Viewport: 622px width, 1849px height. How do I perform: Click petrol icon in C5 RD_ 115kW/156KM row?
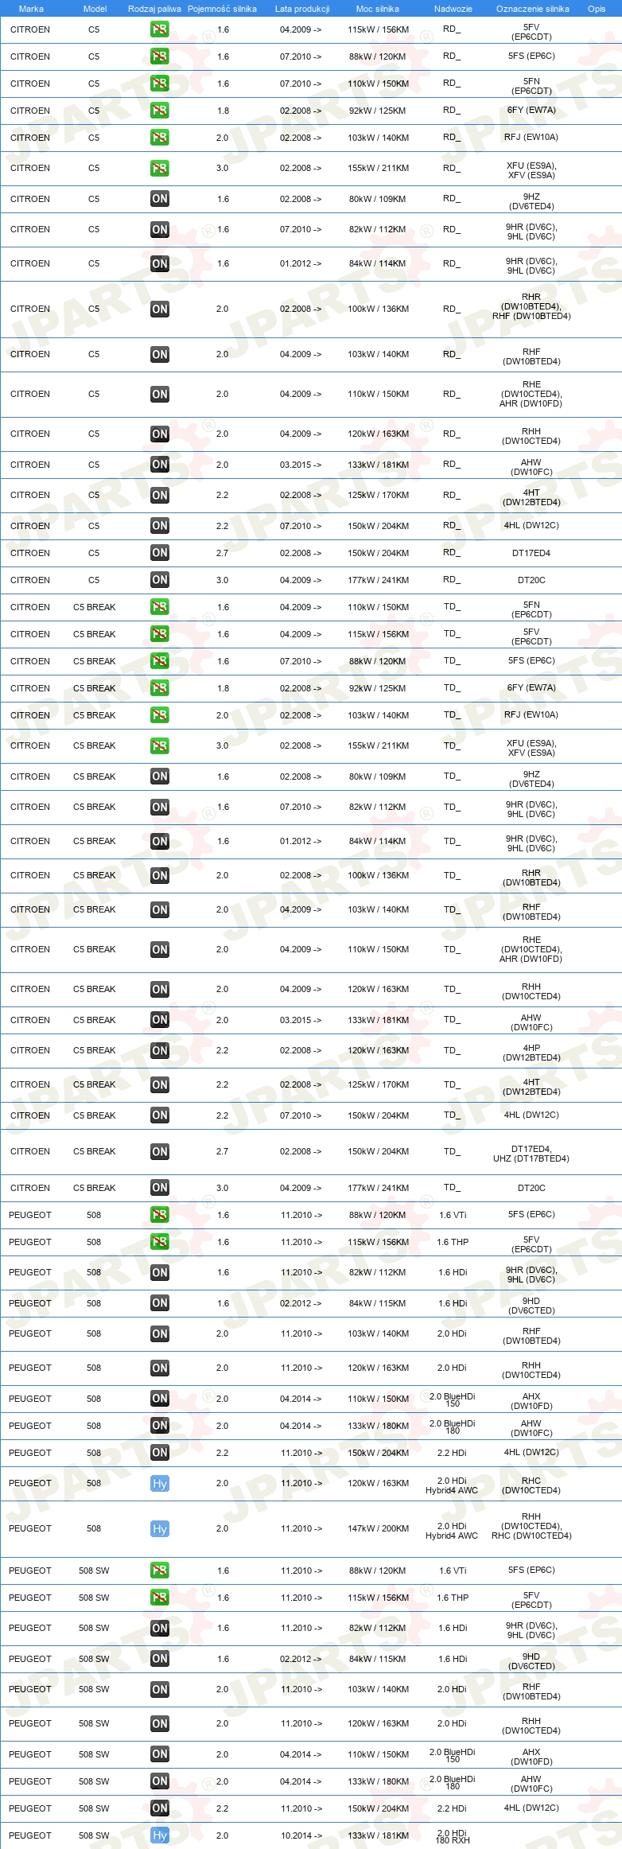pos(160,29)
